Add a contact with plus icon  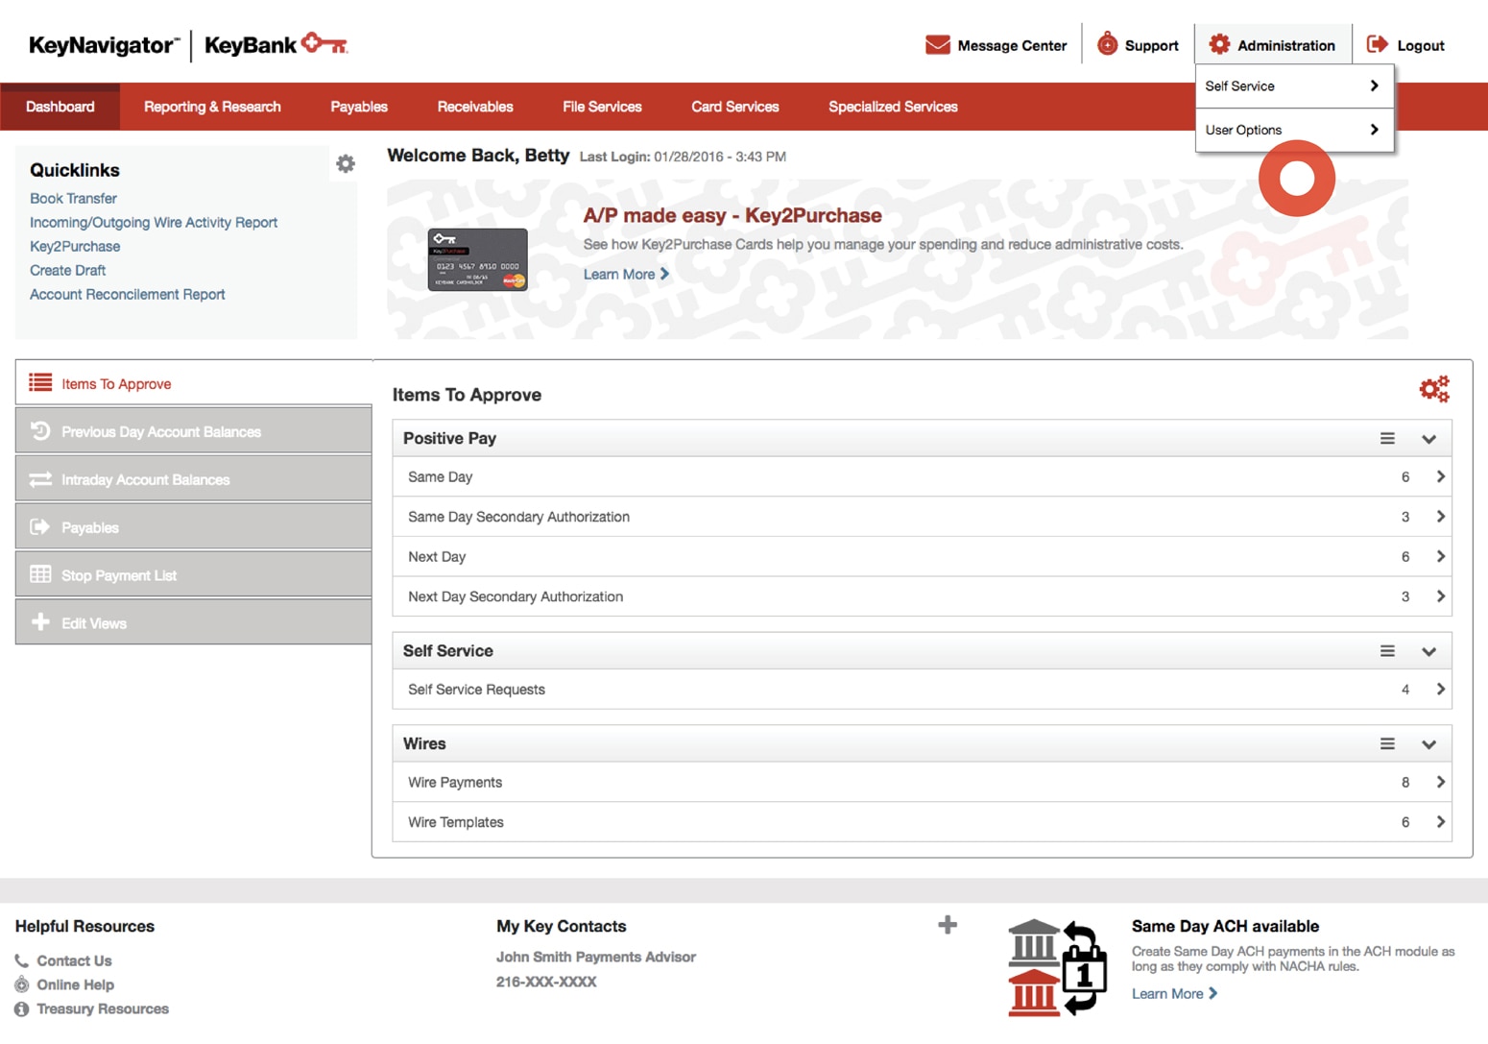click(948, 925)
